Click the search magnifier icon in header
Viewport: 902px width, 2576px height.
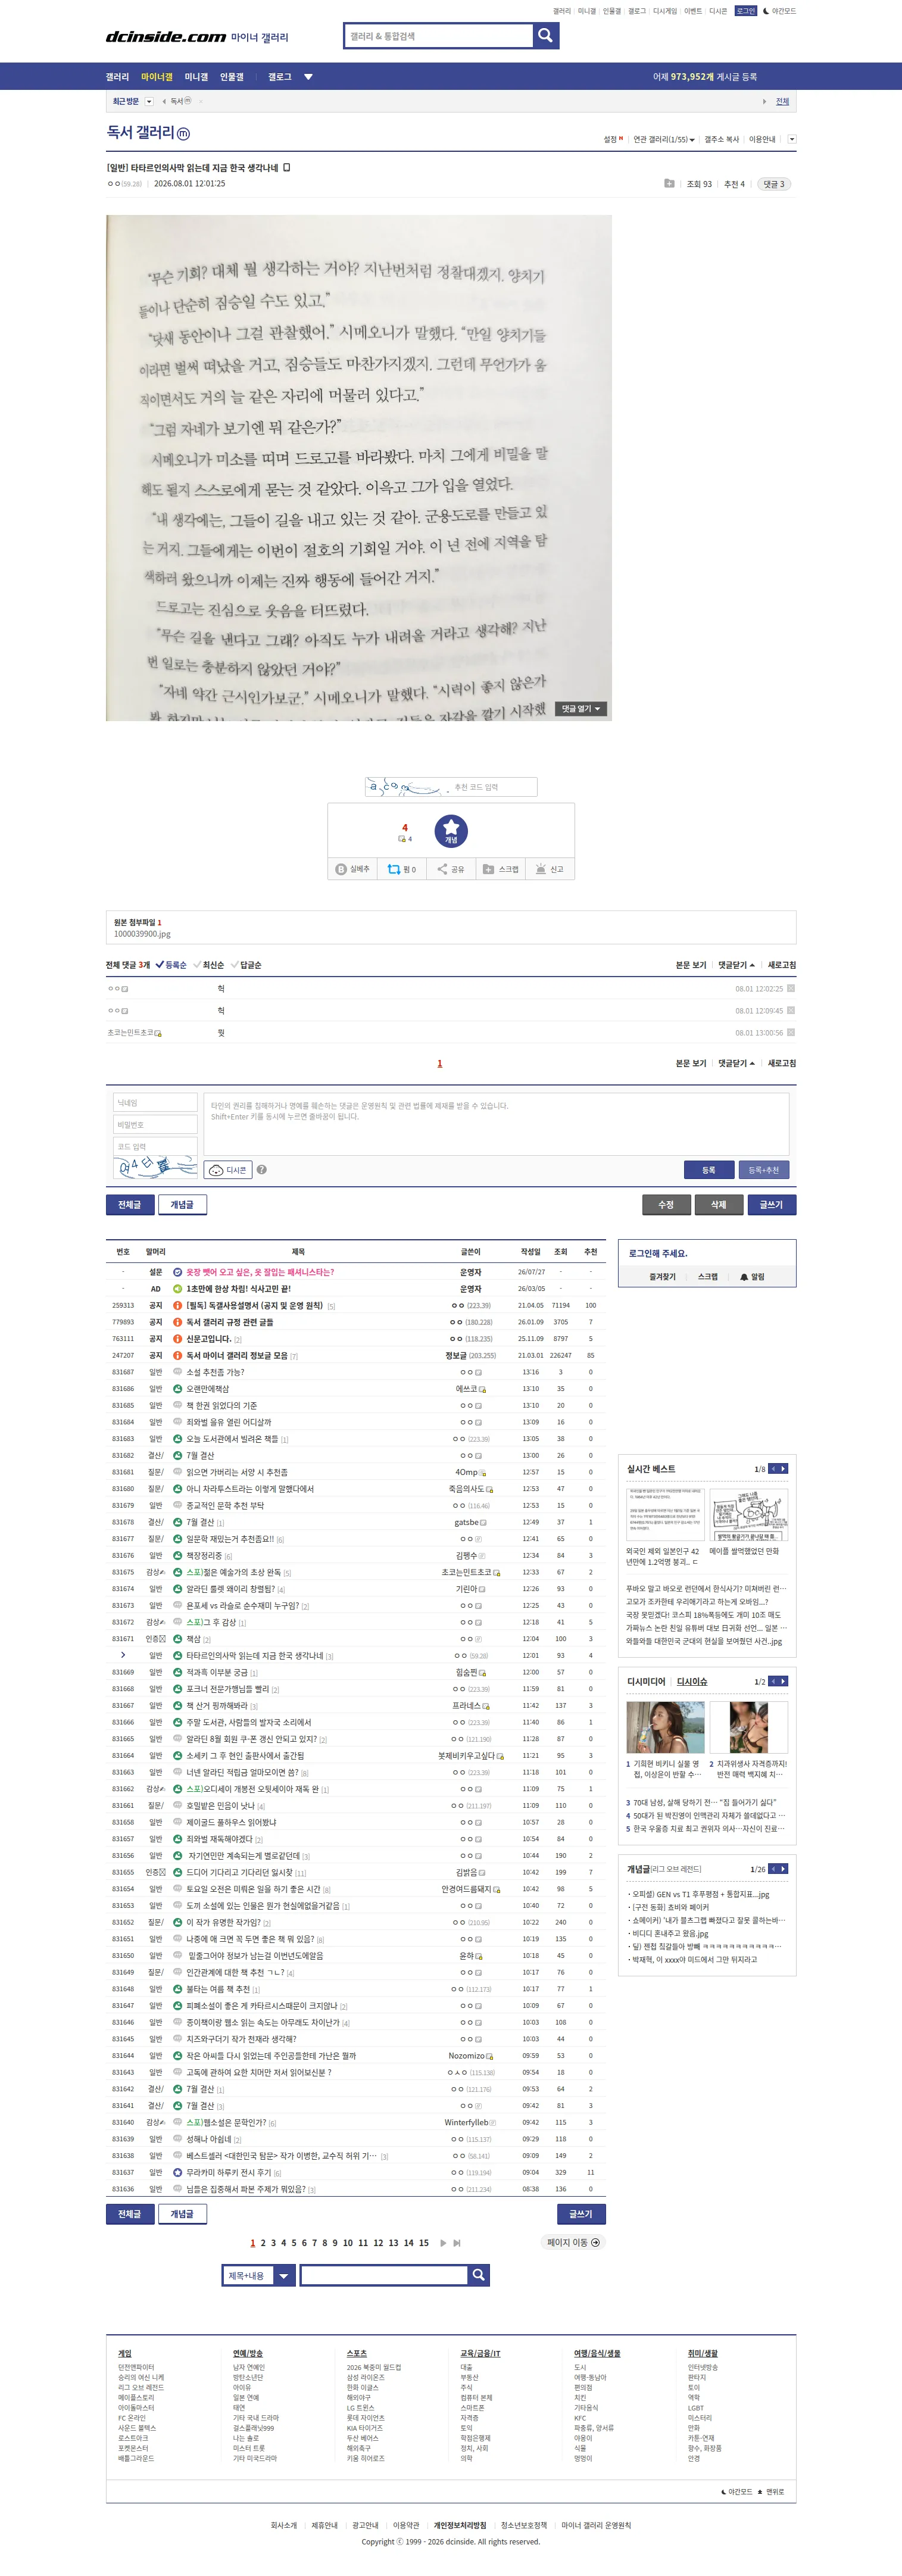click(x=545, y=36)
